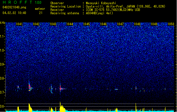Viewport: 177px width, 112px height.
Task: Click the 0.7 kHz axis label
Action: click(2, 92)
